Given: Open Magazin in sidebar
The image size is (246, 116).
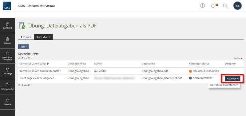Looking at the screenshot, I should [7, 41].
